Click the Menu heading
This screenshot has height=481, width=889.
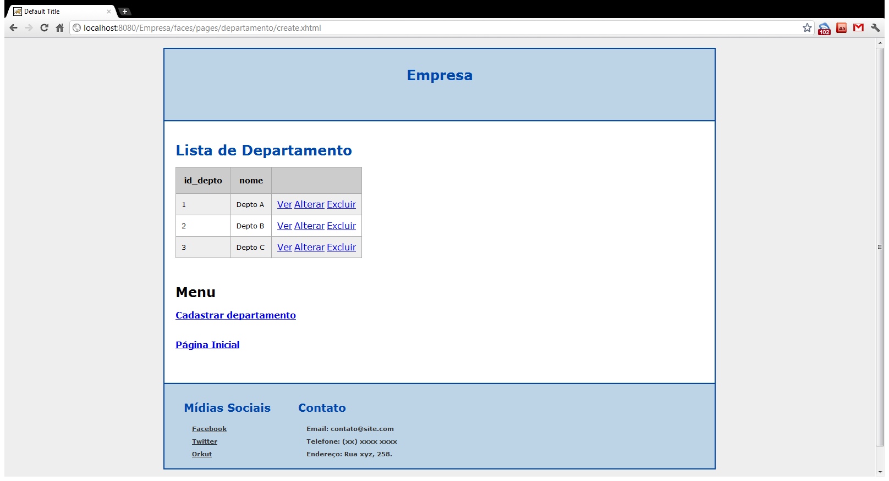pyautogui.click(x=195, y=292)
